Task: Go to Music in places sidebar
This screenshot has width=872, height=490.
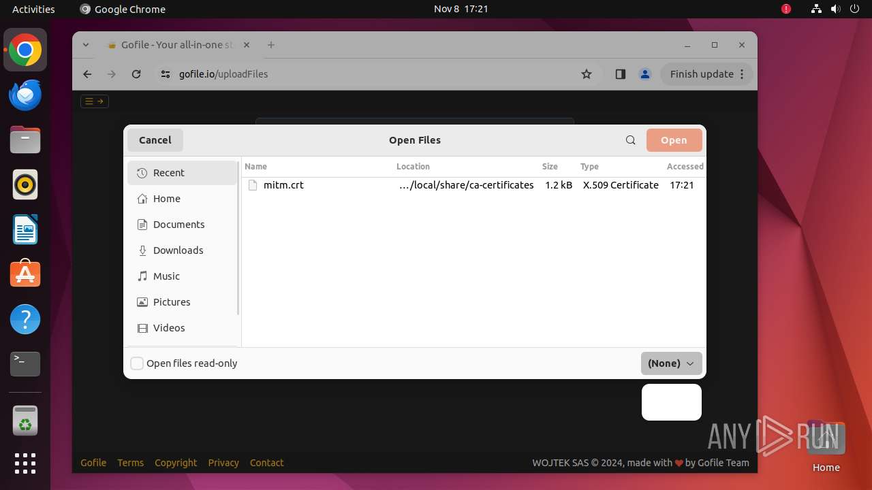Action: click(182, 276)
